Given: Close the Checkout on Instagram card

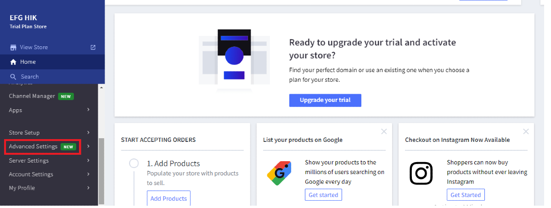Looking at the screenshot, I should click(526, 132).
